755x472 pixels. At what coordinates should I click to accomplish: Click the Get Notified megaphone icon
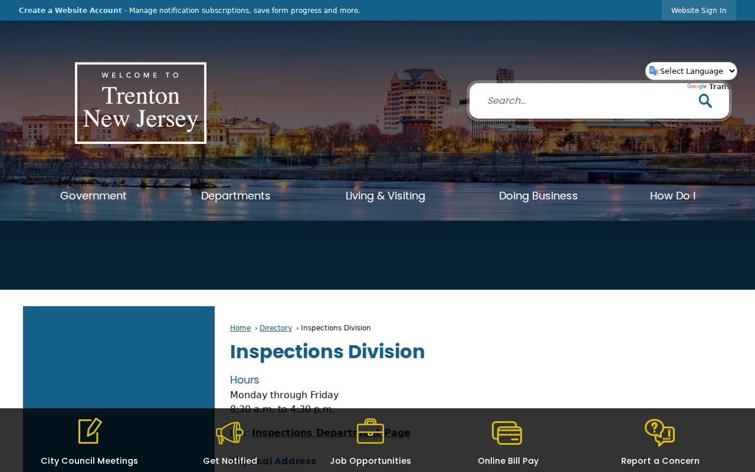click(x=229, y=432)
